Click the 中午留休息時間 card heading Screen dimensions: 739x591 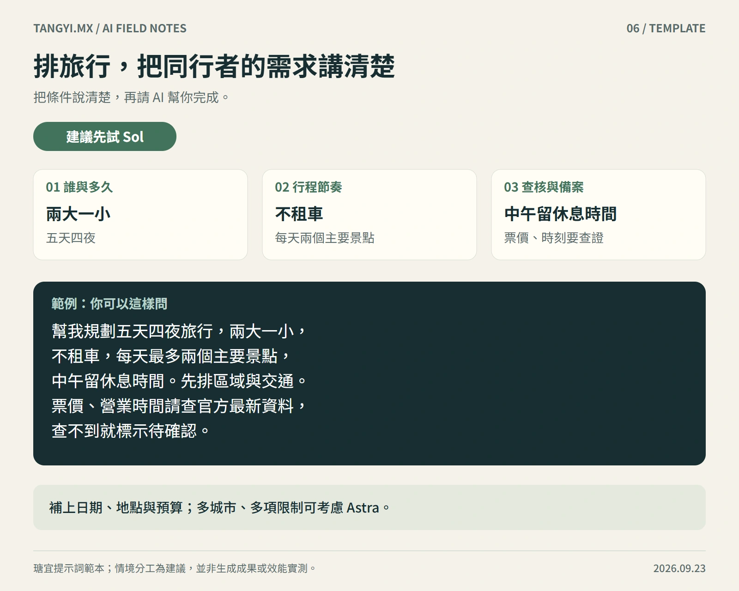point(560,214)
